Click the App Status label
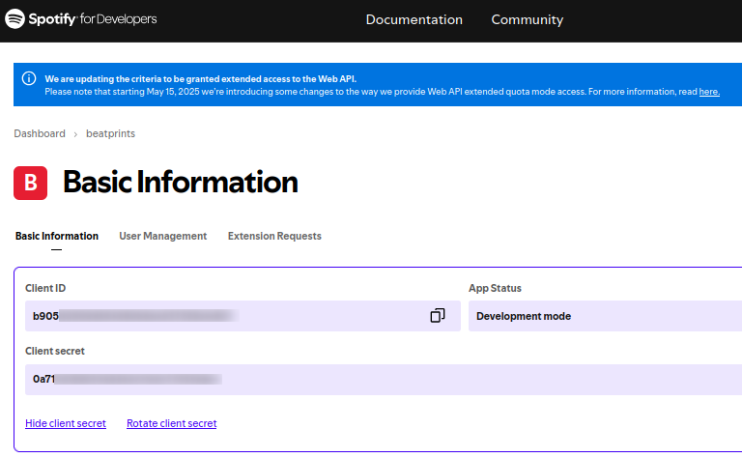This screenshot has width=742, height=458. tap(495, 288)
